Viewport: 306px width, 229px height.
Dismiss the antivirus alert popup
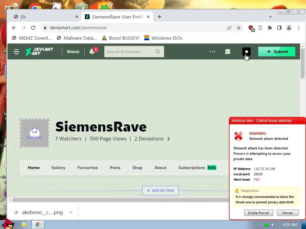click(x=288, y=213)
